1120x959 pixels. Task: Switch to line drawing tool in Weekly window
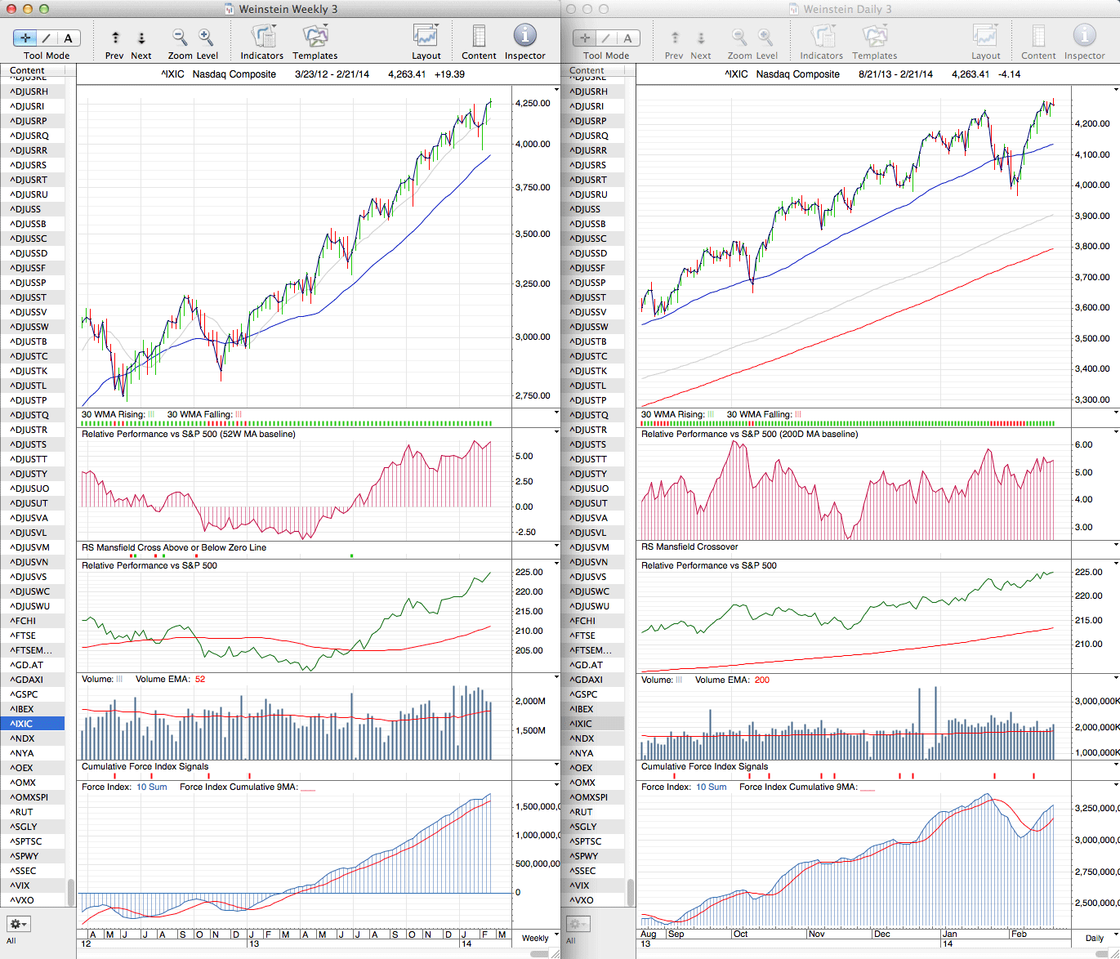coord(47,38)
